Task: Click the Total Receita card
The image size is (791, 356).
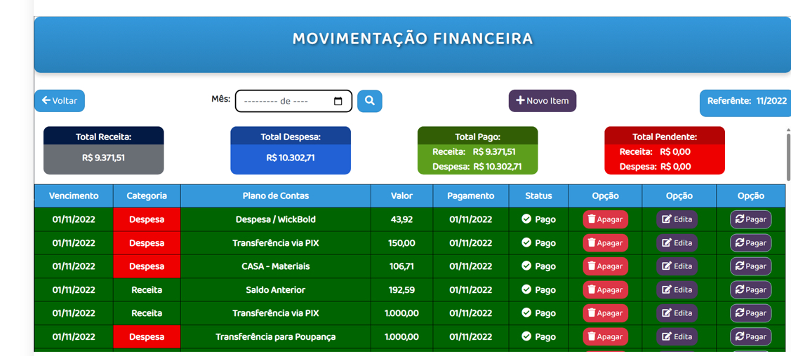Action: click(103, 151)
